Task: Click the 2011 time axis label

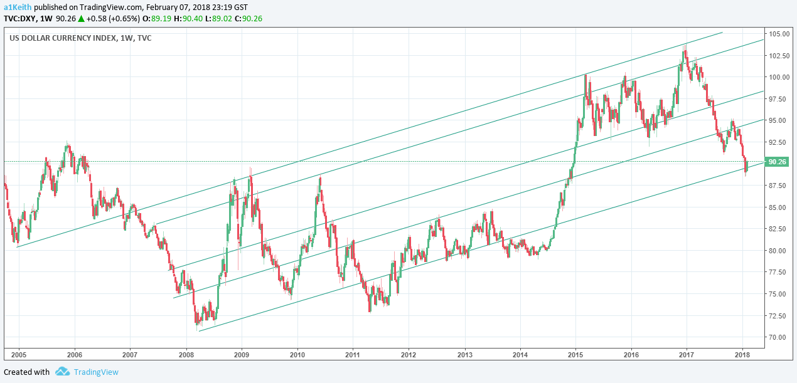Action: pos(353,354)
